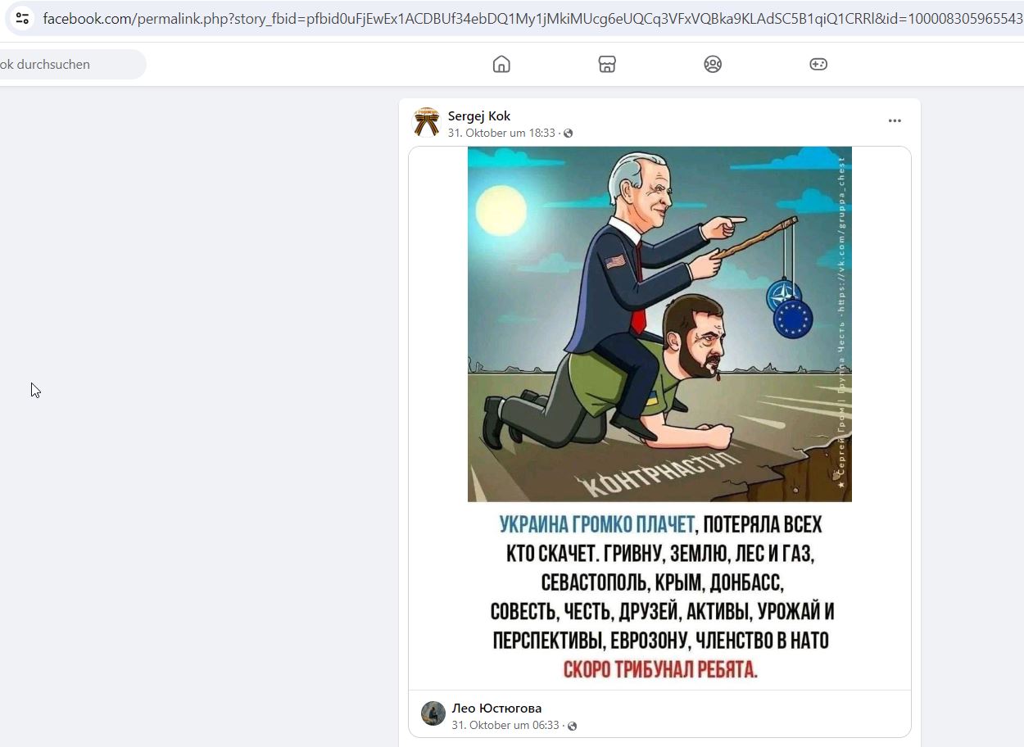Click the public globe icon beside 18:33
This screenshot has width=1024, height=747.
click(569, 134)
